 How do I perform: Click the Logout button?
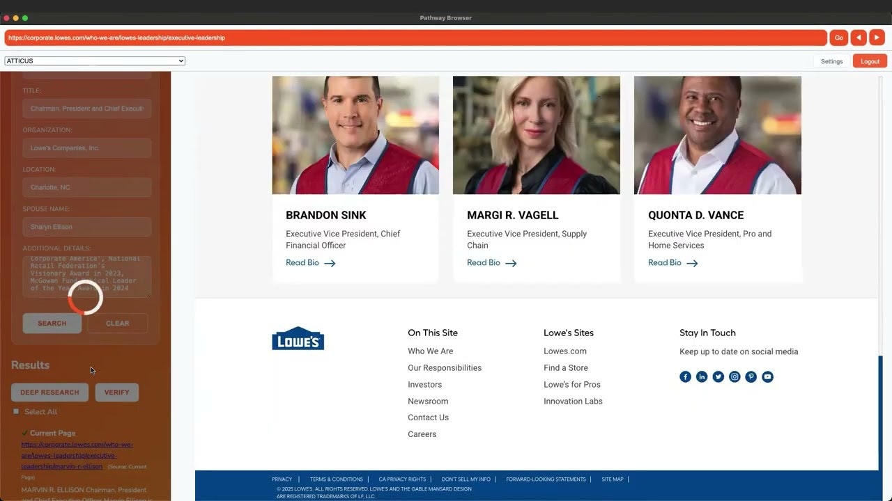click(870, 61)
